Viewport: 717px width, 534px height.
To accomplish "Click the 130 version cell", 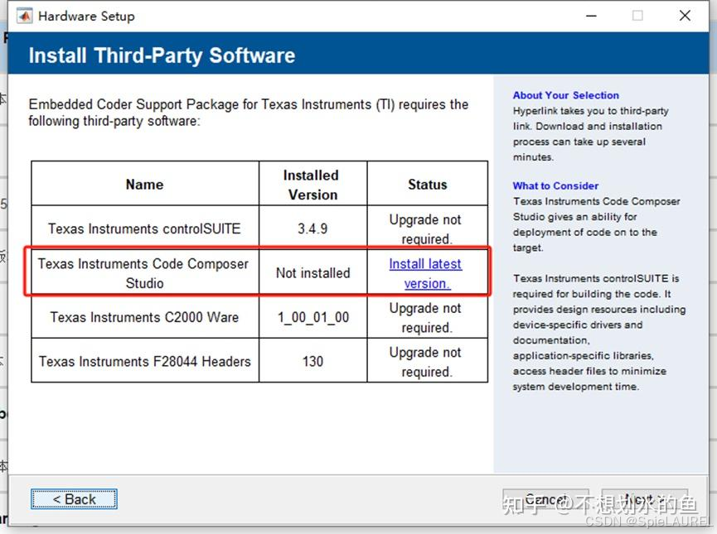I will tap(312, 361).
